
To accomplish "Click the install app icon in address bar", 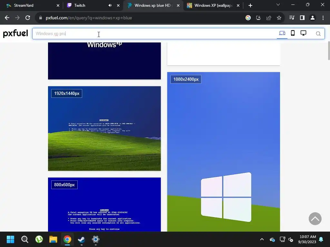I will click(258, 18).
